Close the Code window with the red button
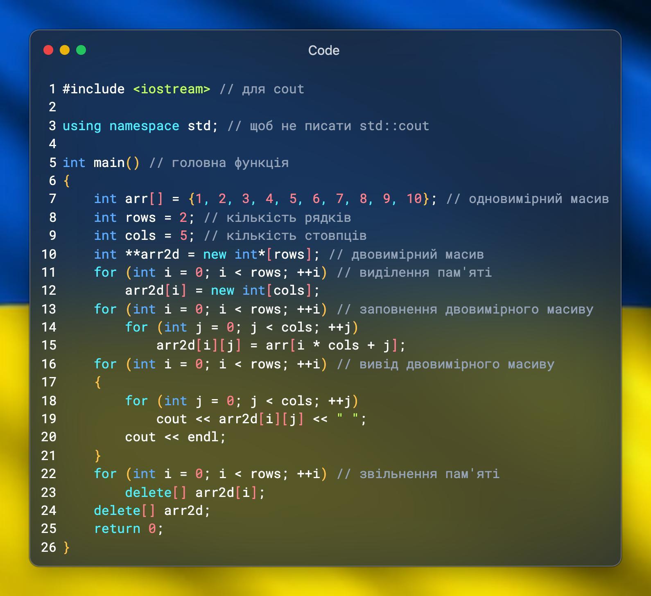 click(48, 50)
